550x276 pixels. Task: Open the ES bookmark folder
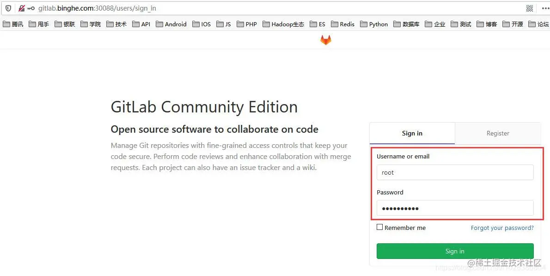(x=318, y=24)
